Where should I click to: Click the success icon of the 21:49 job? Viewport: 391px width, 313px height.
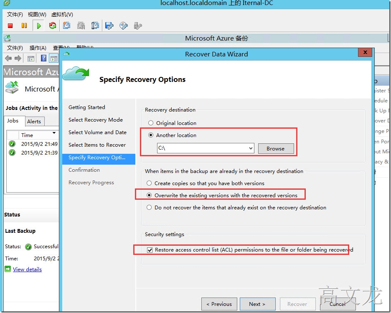12,144
